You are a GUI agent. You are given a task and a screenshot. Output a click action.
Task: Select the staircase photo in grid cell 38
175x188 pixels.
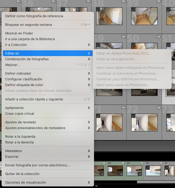tap(109, 16)
